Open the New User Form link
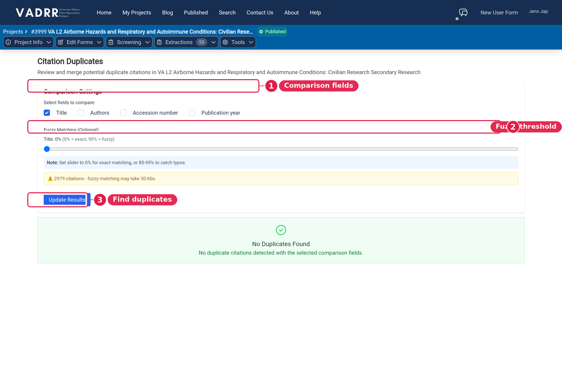Screen dimensions: 562x390 point(499,12)
